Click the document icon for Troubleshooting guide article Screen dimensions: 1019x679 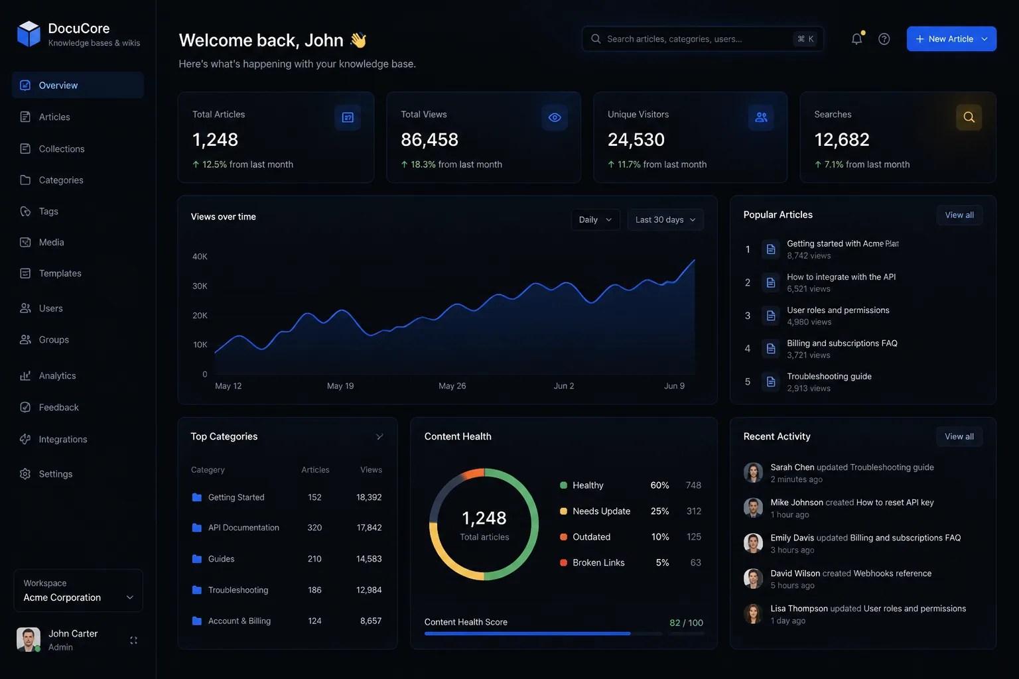pyautogui.click(x=771, y=382)
